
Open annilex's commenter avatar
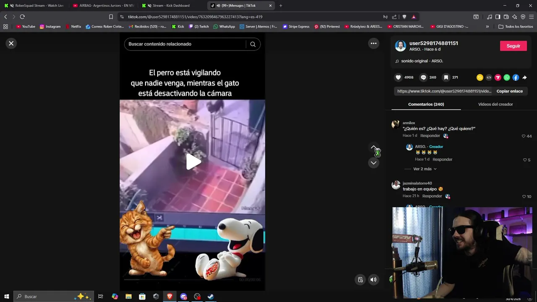point(396,125)
